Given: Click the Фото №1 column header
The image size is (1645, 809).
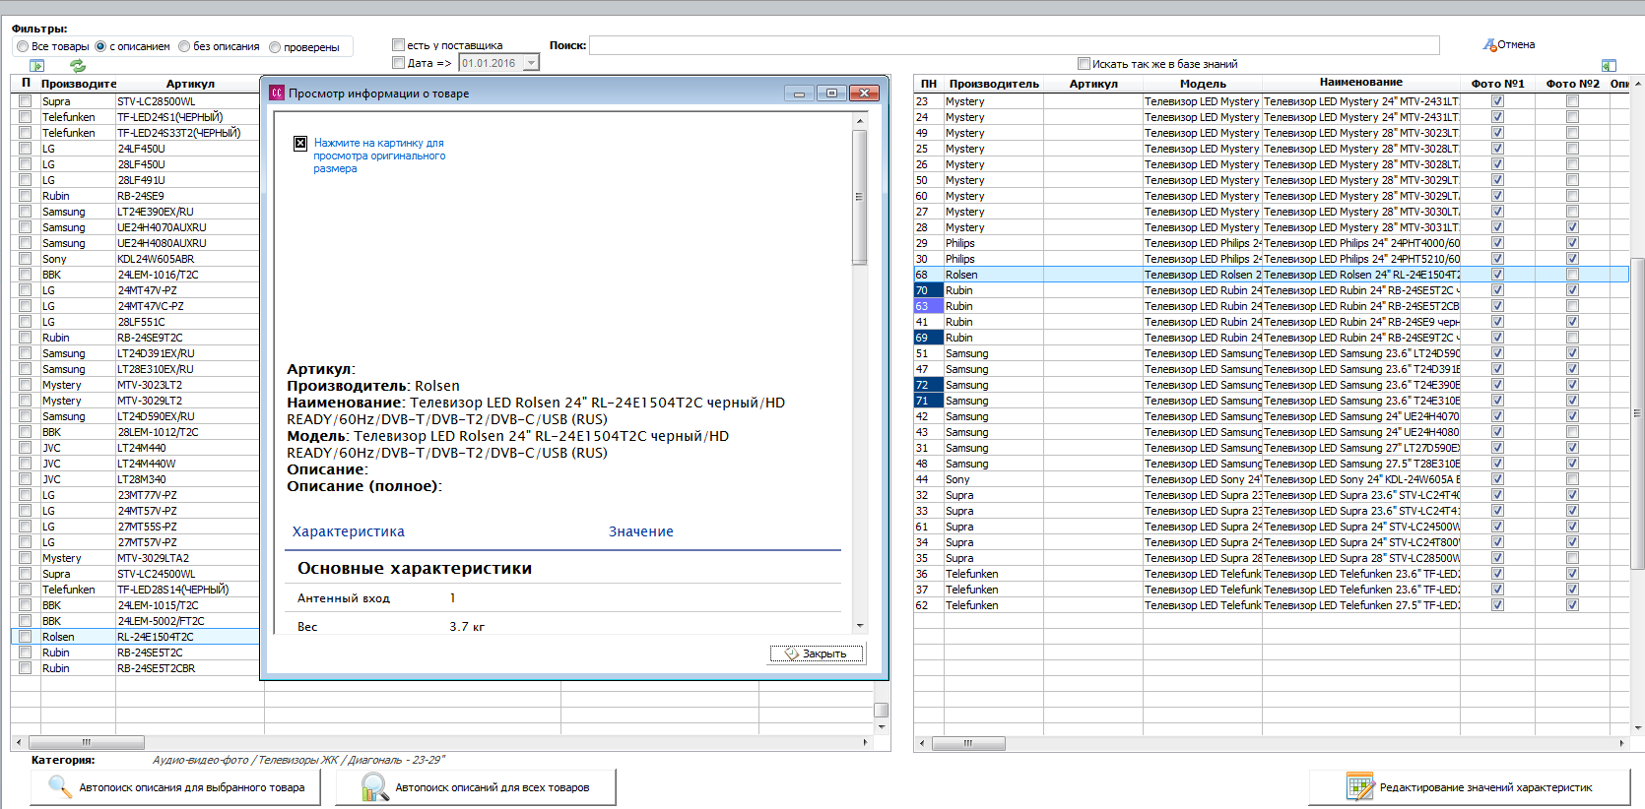Looking at the screenshot, I should [x=1497, y=84].
